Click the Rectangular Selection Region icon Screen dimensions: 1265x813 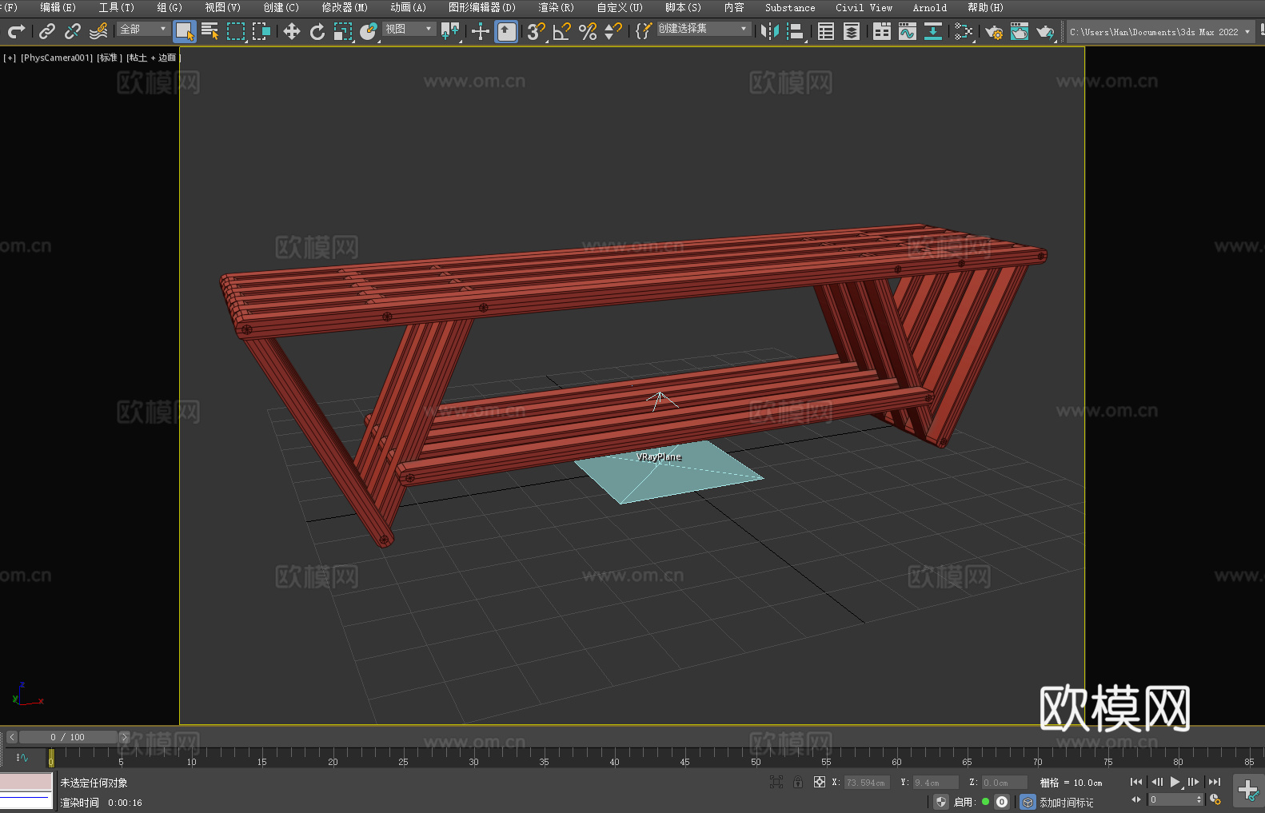236,31
